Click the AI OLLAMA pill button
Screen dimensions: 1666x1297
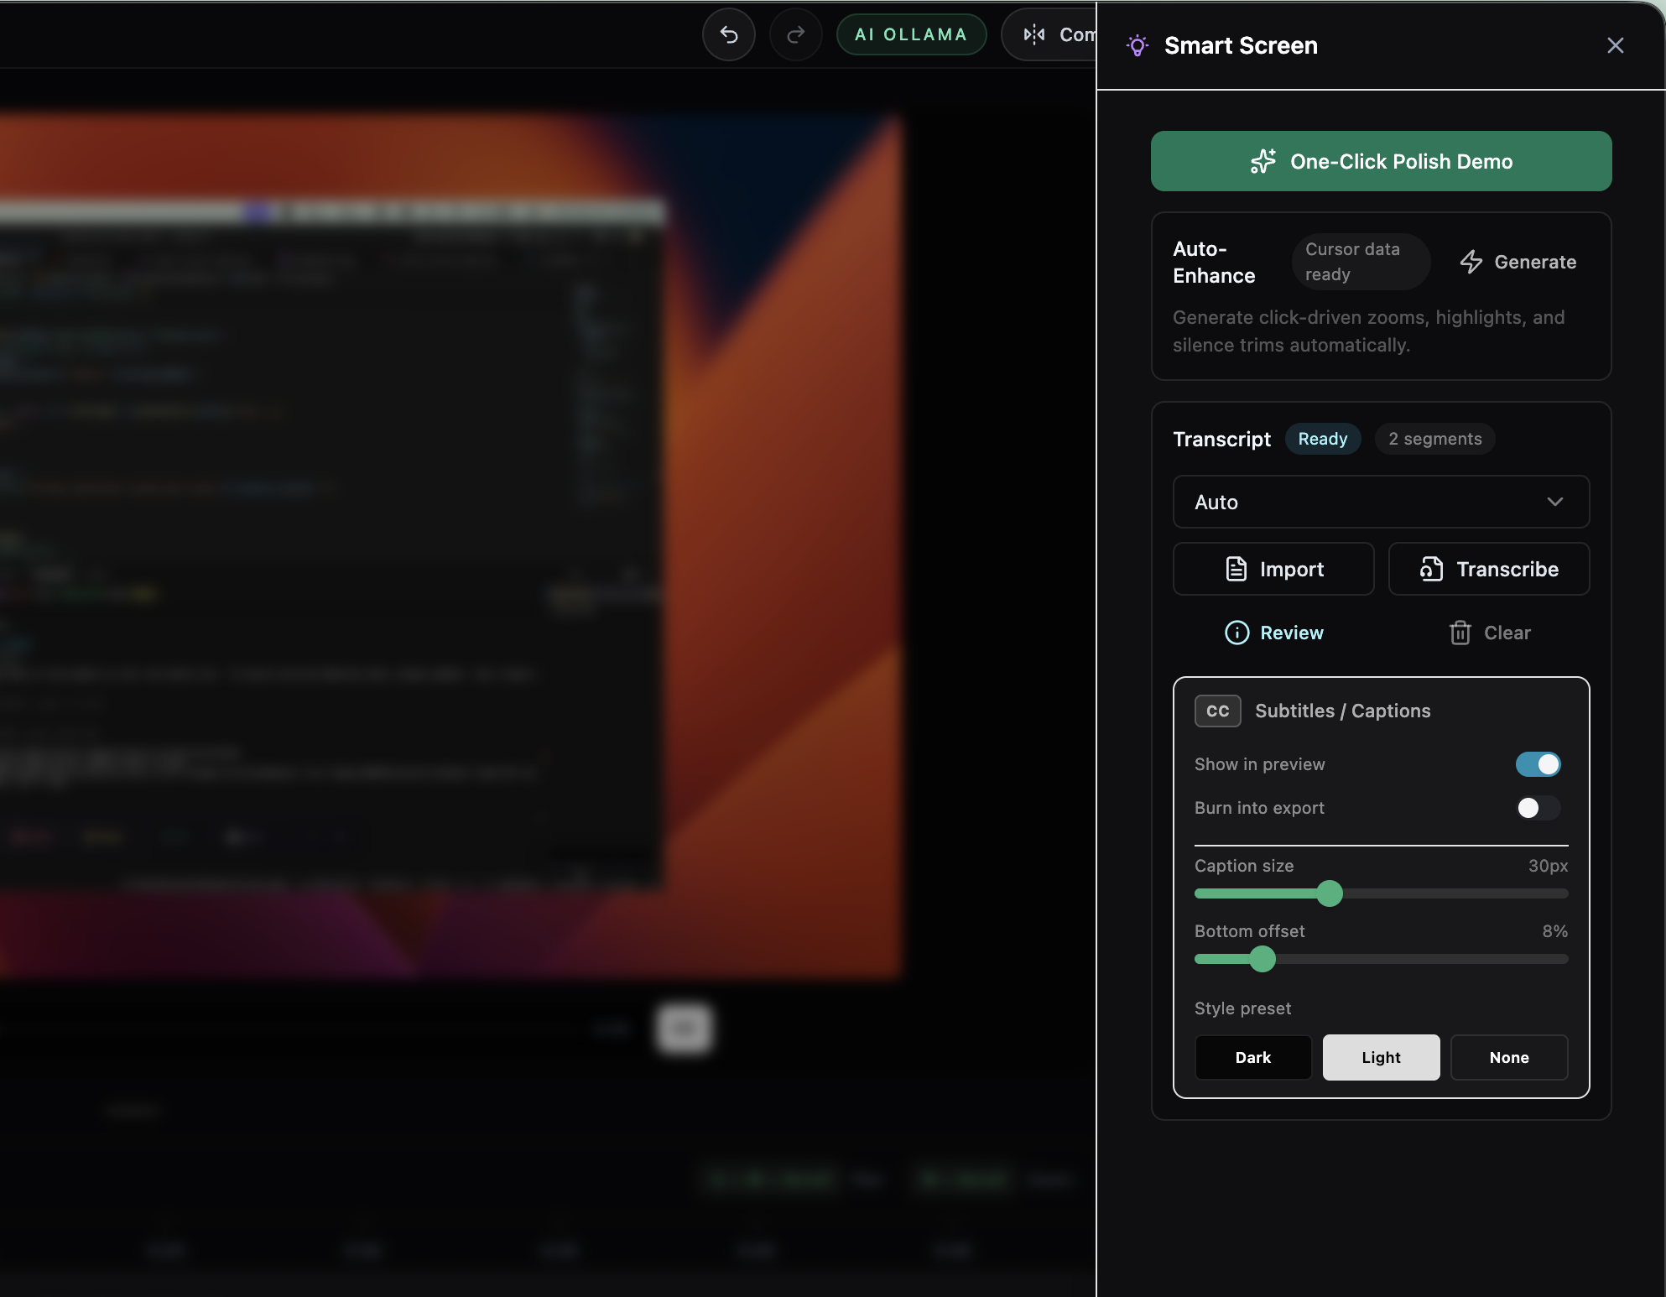910,34
